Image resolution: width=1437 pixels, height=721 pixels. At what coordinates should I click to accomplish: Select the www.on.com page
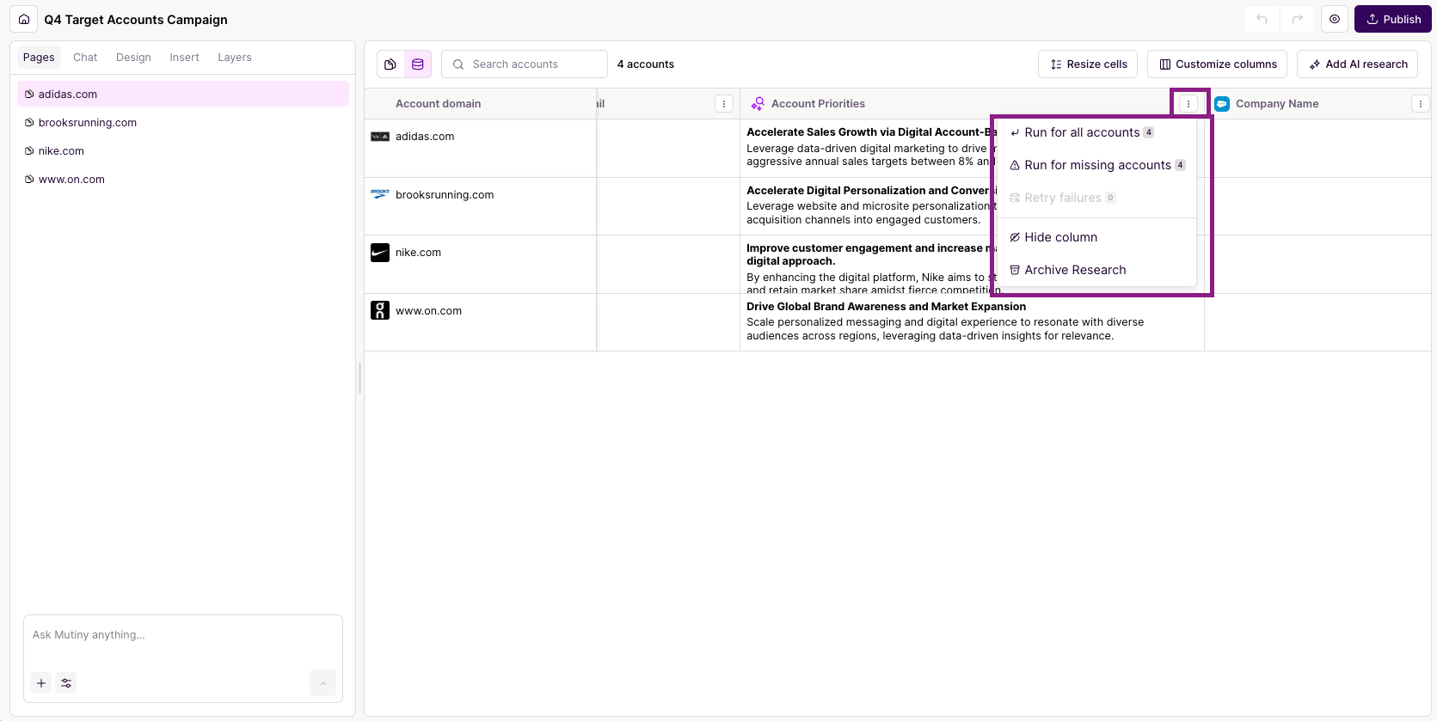[183, 179]
